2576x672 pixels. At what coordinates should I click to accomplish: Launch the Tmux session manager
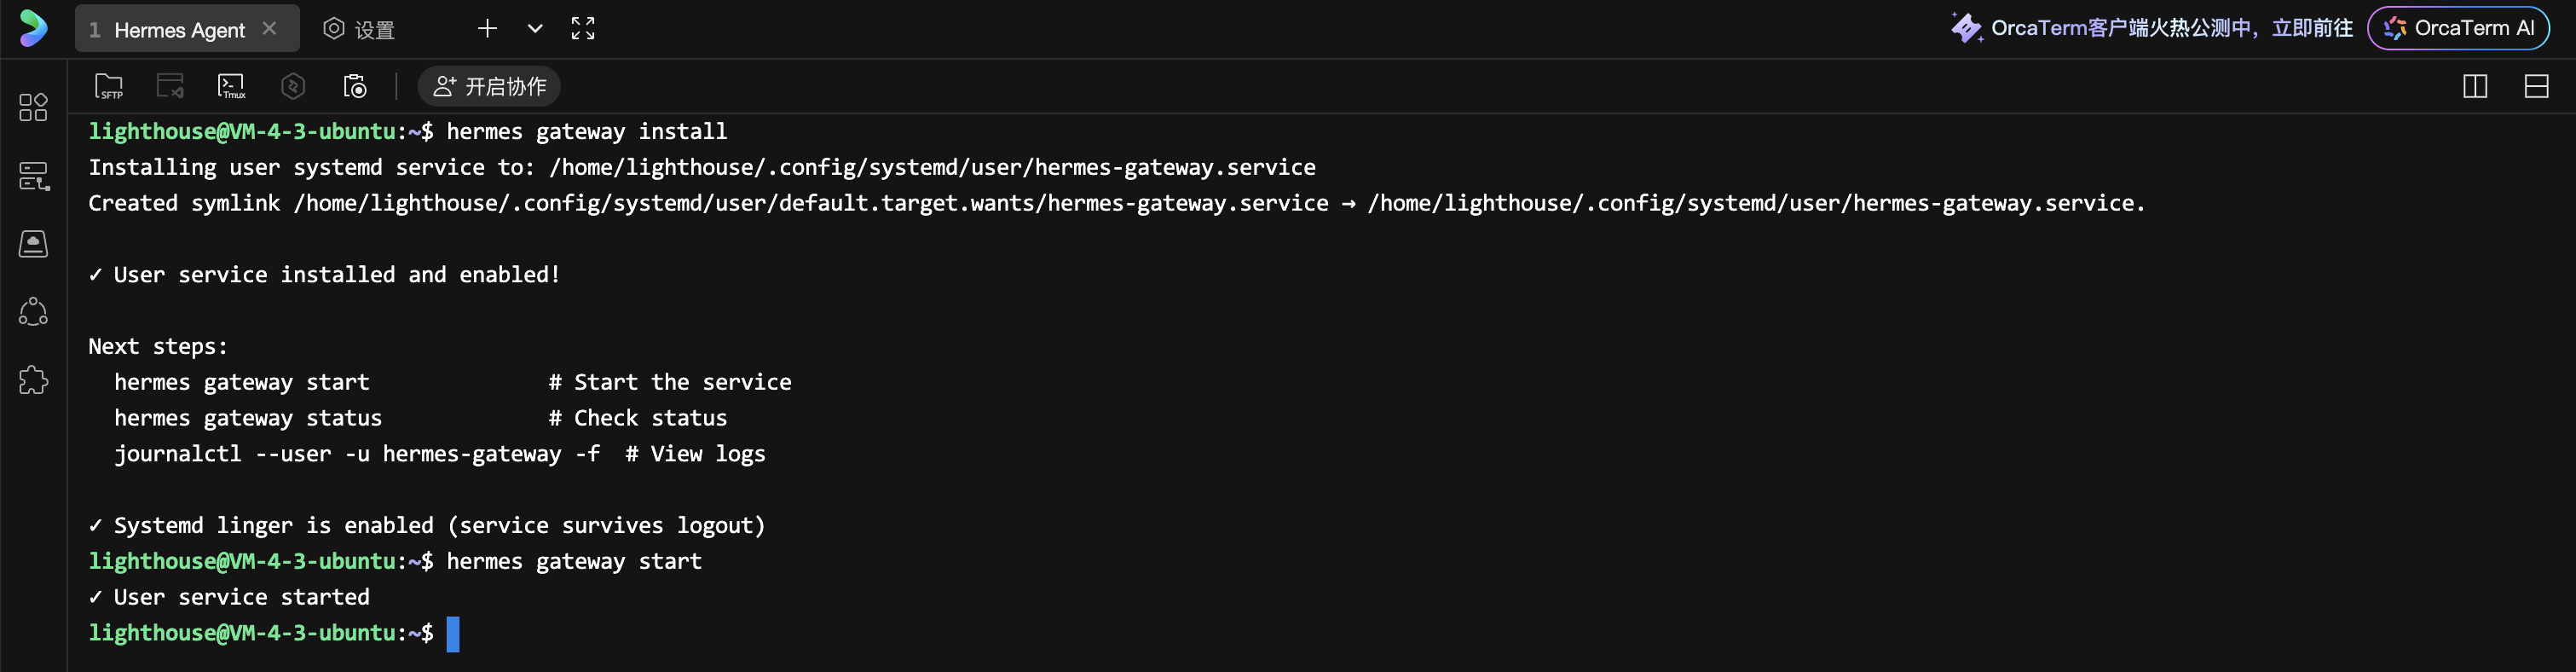pyautogui.click(x=231, y=87)
